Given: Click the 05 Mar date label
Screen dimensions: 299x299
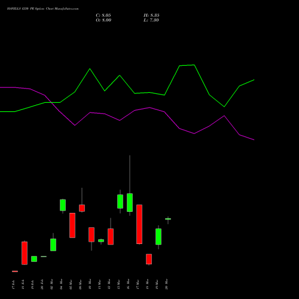Looking at the screenshot, I should [71, 284].
